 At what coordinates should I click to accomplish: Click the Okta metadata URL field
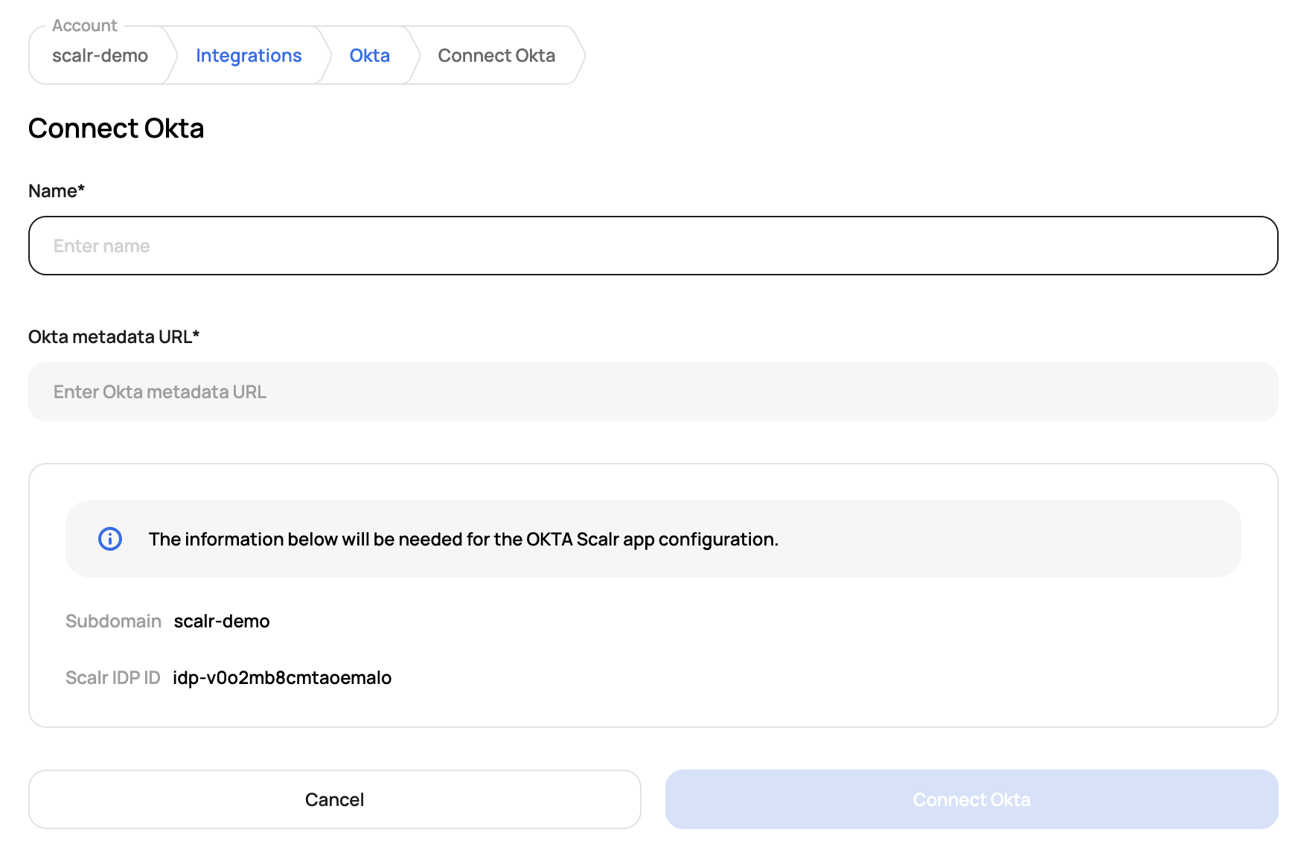[653, 391]
